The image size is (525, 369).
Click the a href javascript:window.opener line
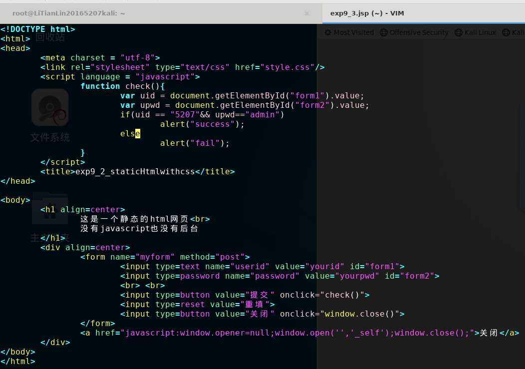click(x=299, y=333)
